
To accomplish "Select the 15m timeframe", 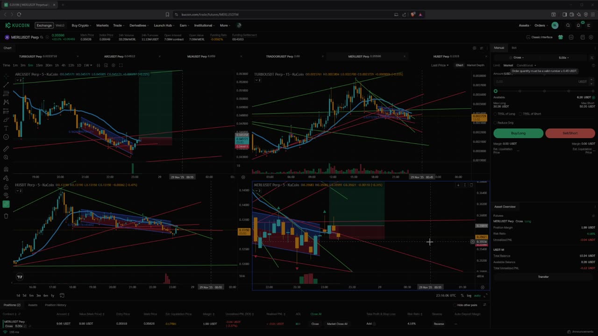I will point(39,65).
